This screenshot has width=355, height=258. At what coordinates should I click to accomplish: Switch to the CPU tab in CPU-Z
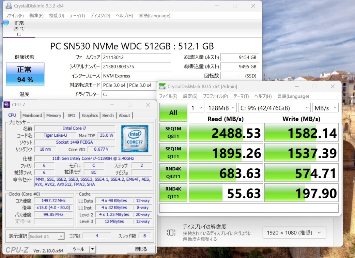12,115
